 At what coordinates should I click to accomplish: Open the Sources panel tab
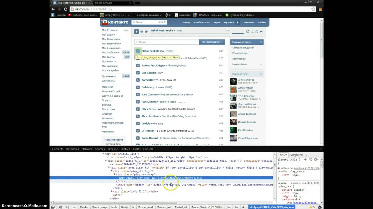100,149
